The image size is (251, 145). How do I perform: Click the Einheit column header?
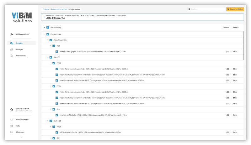pos(236,27)
